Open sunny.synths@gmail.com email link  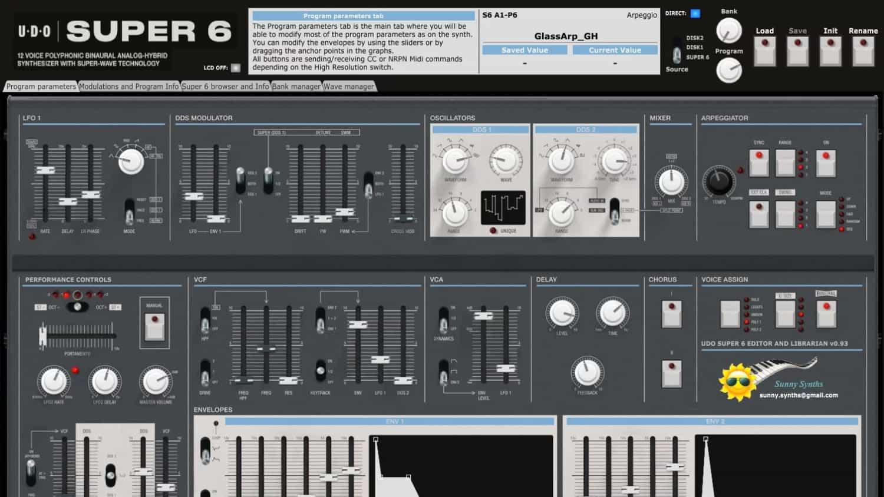(x=799, y=395)
